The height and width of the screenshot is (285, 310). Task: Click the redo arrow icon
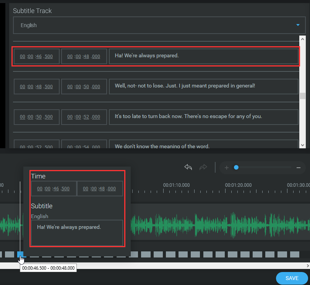coord(203,167)
